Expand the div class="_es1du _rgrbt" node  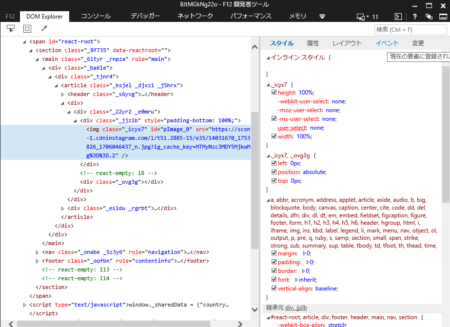[x=62, y=209]
